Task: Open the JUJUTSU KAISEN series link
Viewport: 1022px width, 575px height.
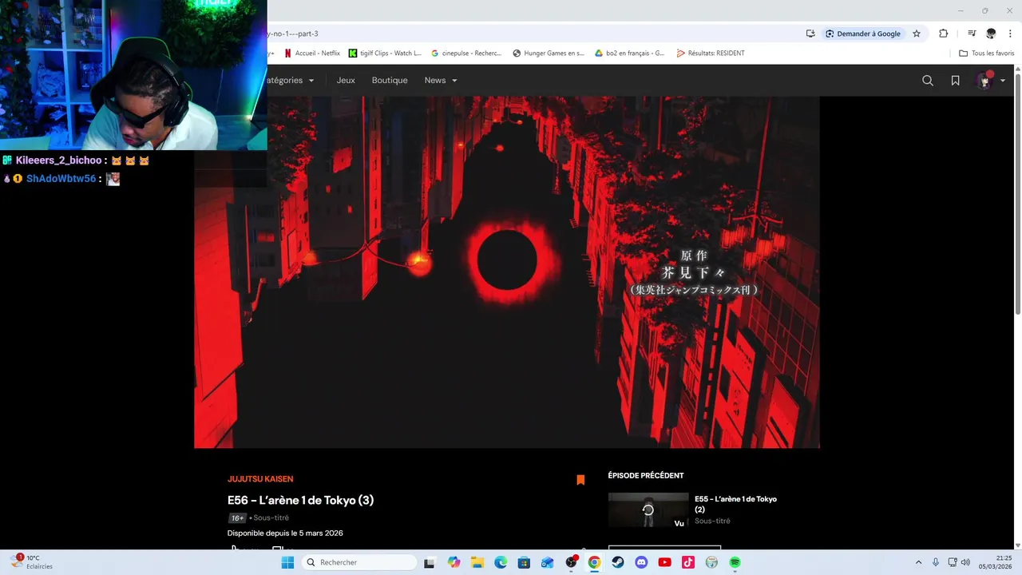Action: [260, 479]
